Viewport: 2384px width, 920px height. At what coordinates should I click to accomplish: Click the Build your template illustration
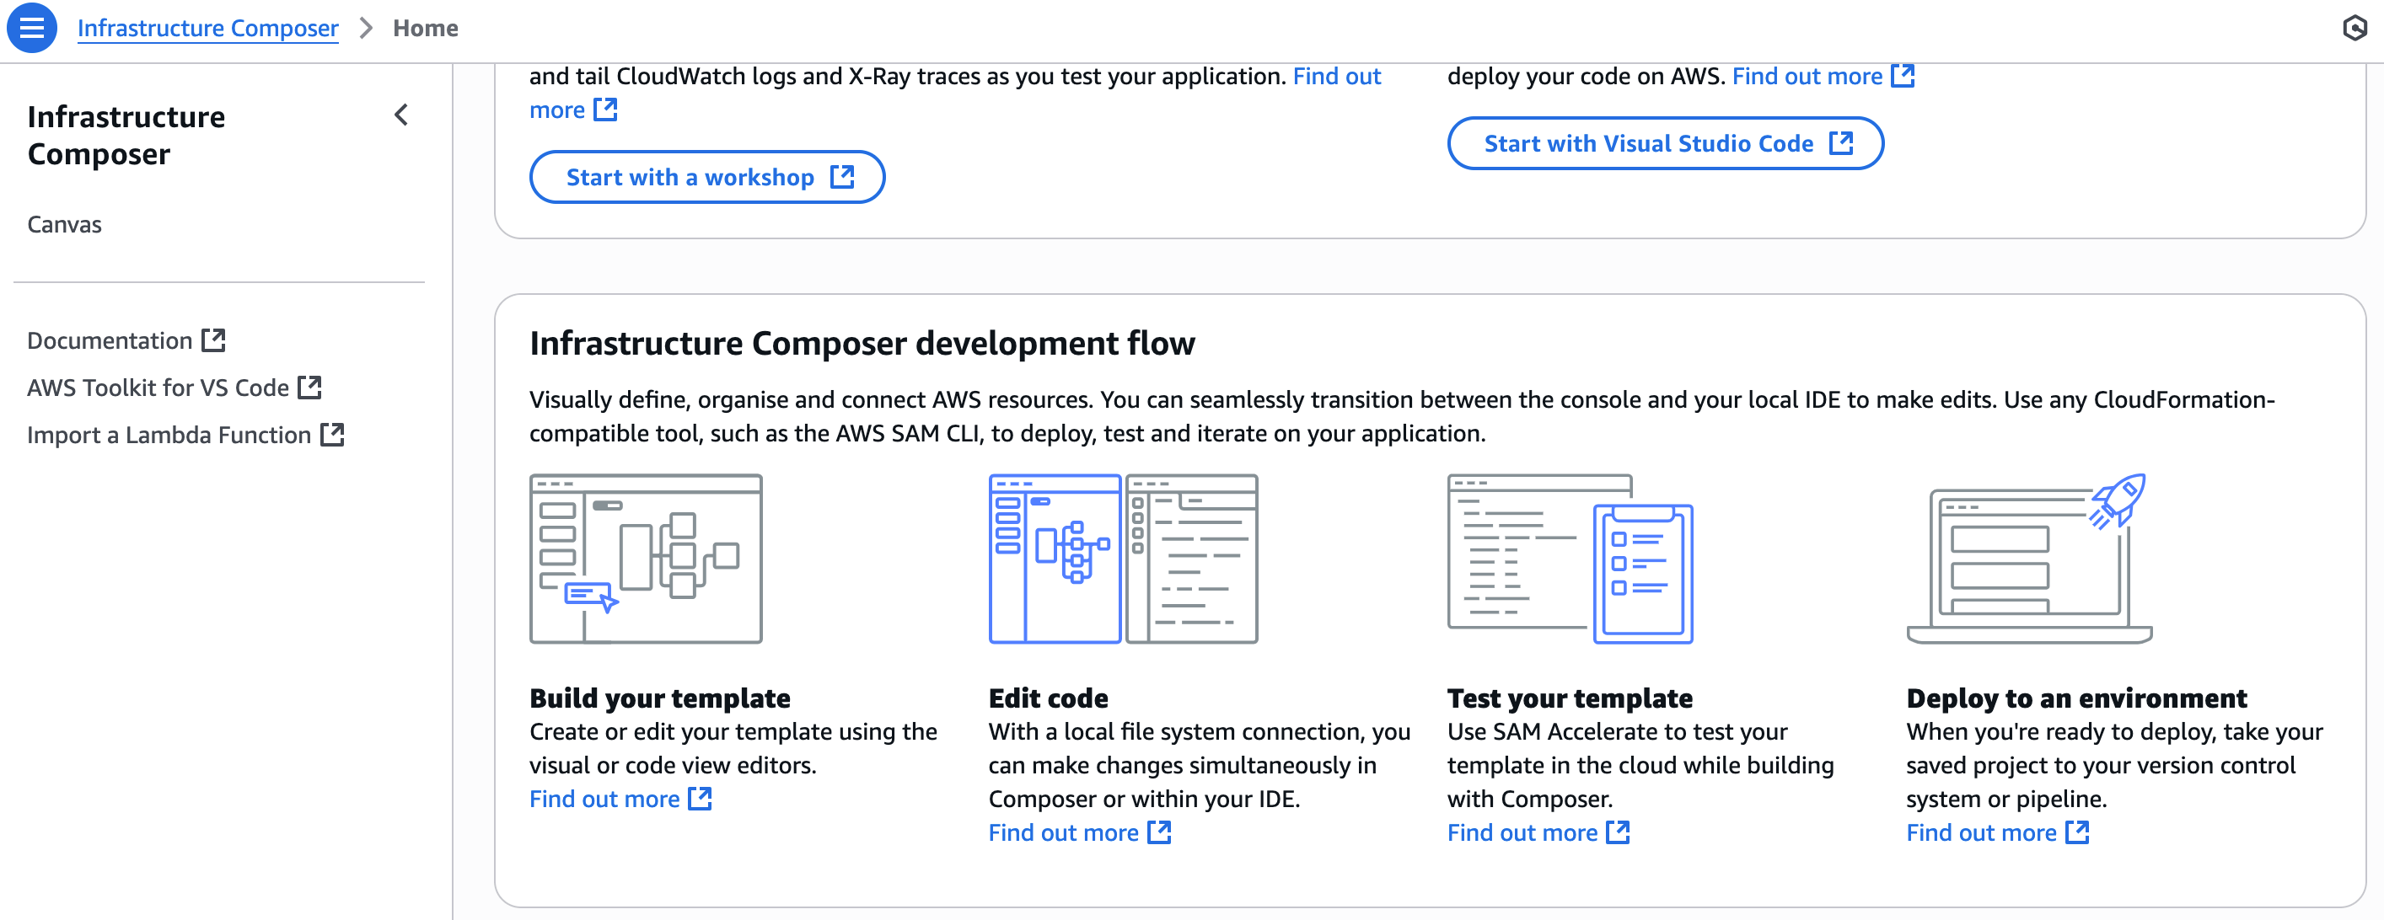pos(645,559)
